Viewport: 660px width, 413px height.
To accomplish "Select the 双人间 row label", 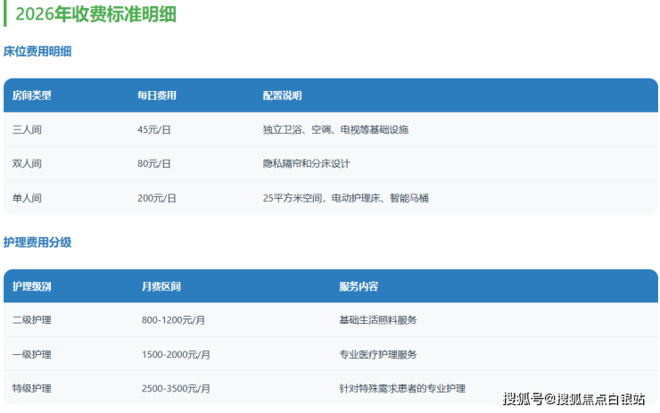I will (27, 164).
